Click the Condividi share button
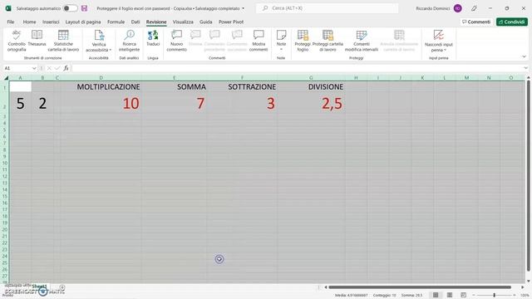Image resolution: width=532 pixels, height=299 pixels. pyautogui.click(x=512, y=22)
